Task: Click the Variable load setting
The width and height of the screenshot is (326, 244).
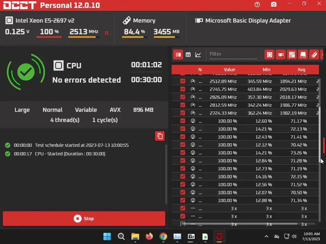Action: click(x=86, y=110)
